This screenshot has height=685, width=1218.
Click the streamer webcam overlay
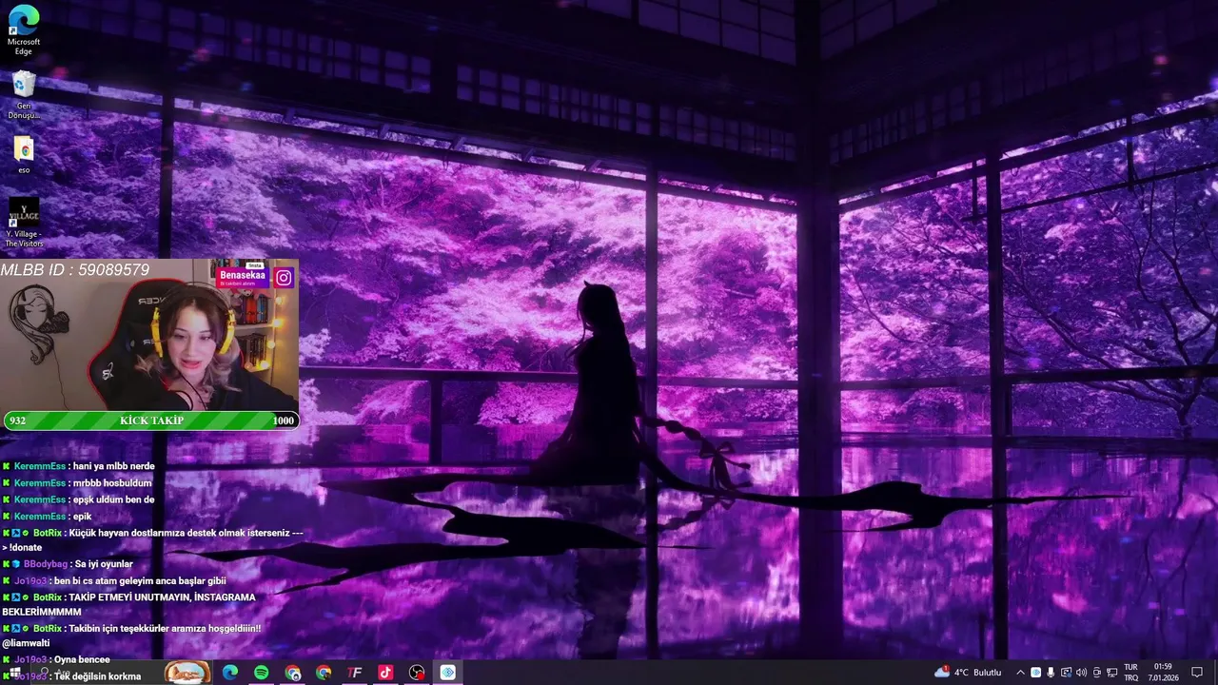[x=149, y=335]
